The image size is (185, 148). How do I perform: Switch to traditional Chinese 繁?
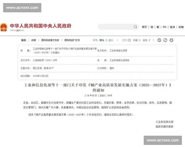158,27
